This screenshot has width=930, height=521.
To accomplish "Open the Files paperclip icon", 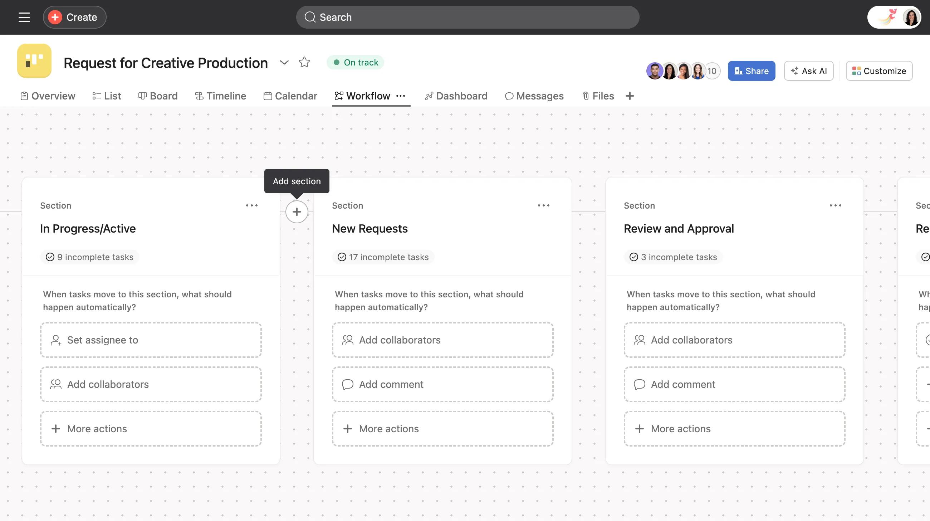I will click(x=586, y=96).
